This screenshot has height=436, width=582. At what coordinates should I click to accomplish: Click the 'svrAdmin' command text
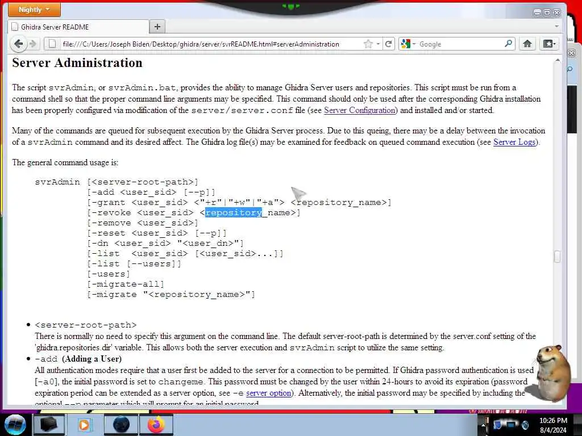coord(57,182)
